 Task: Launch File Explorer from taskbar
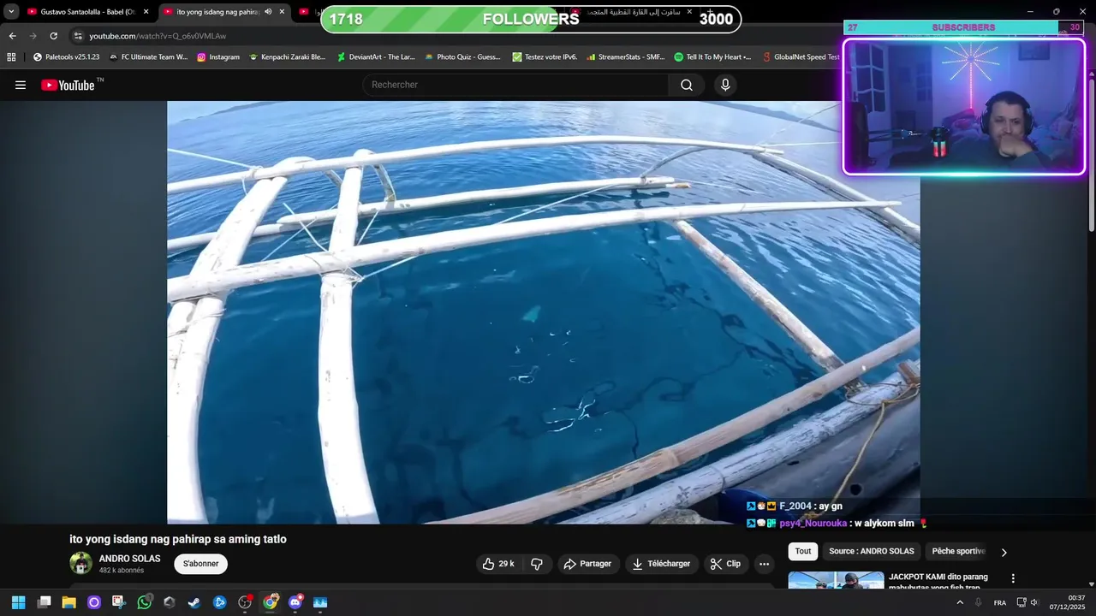(68, 602)
